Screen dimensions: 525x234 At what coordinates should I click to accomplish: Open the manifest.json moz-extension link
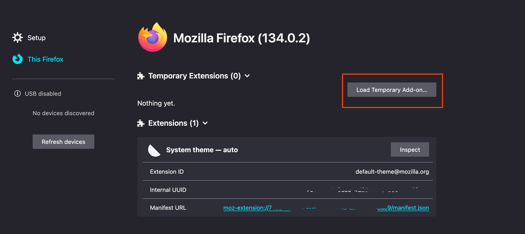point(326,208)
